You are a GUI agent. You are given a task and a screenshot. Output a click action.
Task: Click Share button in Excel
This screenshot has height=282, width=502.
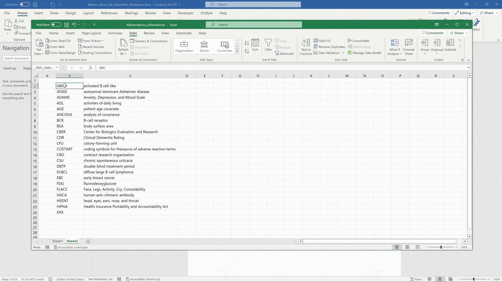(x=459, y=33)
